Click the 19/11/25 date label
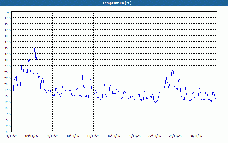 coord(135,136)
